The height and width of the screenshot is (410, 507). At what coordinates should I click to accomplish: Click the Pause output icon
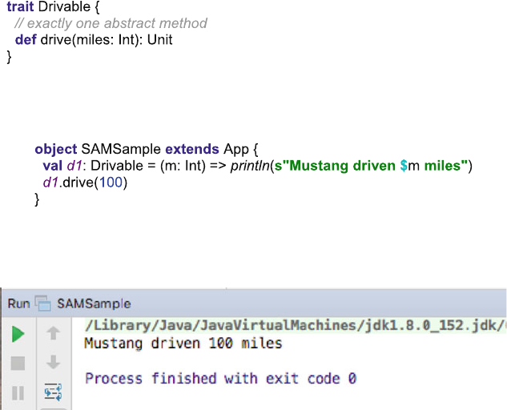[18, 393]
